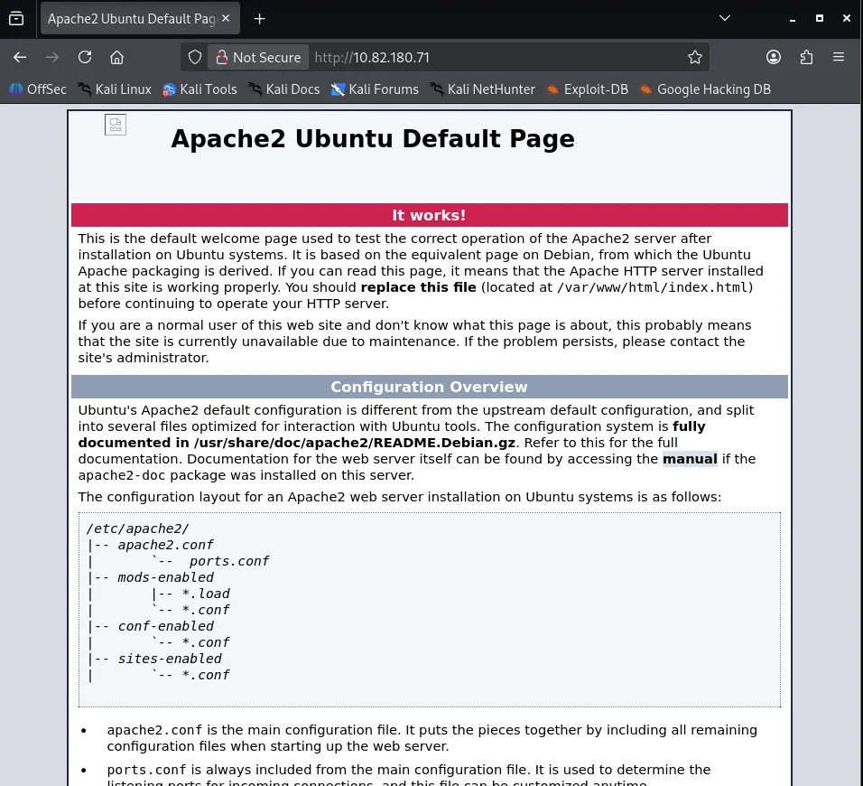
Task: Select the Apache2 Ubuntu Default Page tab
Action: tap(131, 18)
